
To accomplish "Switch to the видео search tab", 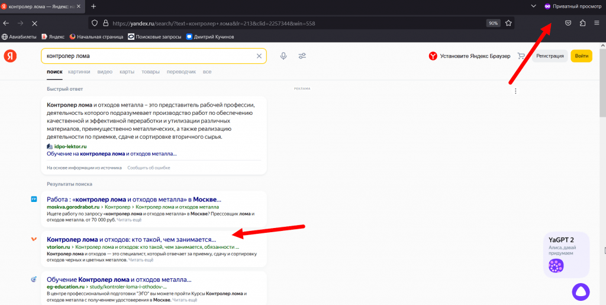I will [x=105, y=72].
